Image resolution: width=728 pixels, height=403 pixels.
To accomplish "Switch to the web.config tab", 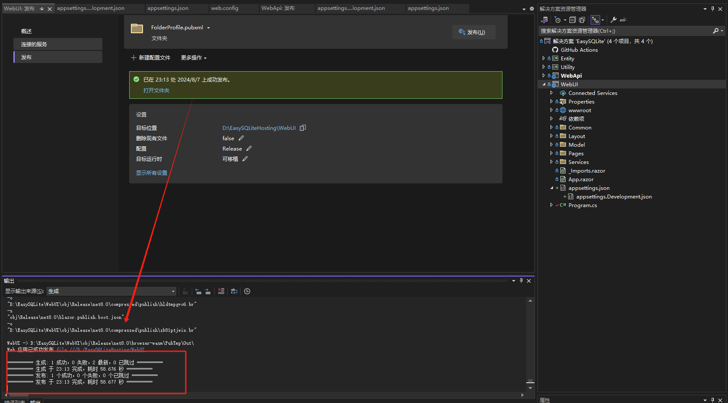I will 225,8.
